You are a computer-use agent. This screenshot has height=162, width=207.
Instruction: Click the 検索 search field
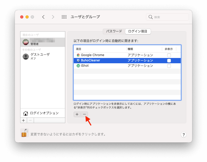(170, 17)
